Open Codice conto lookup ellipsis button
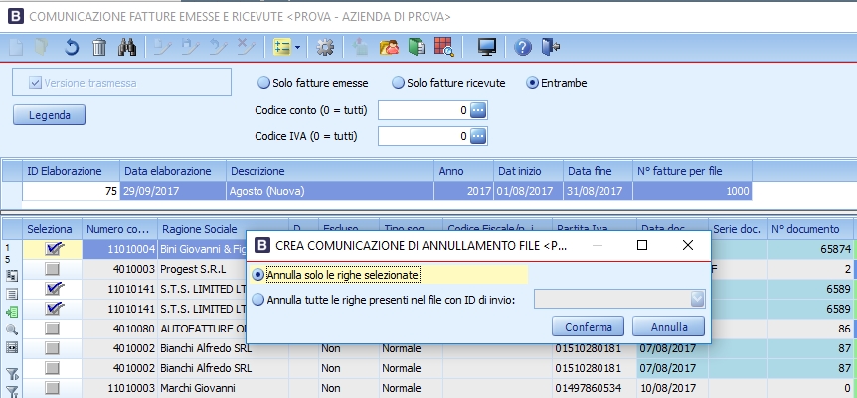 [x=478, y=110]
